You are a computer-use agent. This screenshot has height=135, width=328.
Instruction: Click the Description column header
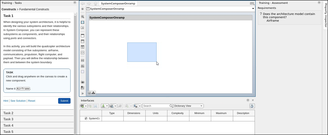click(x=243, y=113)
